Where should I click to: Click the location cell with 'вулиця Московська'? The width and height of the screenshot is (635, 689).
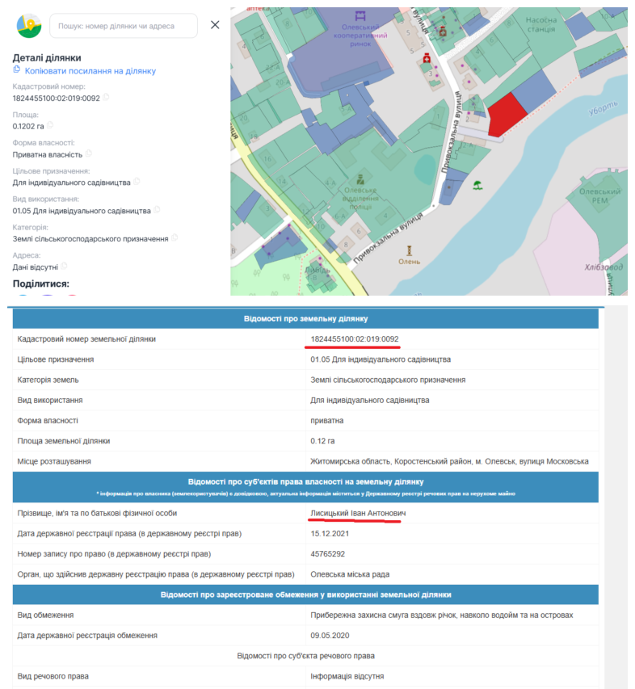(449, 461)
